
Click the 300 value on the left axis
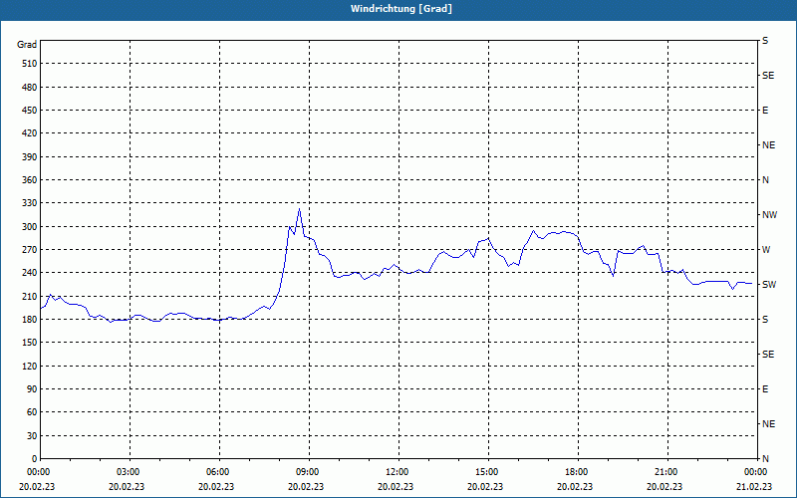tap(29, 227)
